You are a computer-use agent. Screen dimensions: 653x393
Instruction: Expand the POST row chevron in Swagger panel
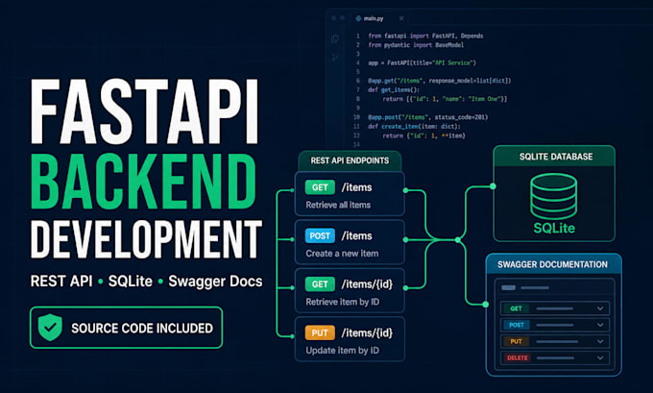click(600, 325)
